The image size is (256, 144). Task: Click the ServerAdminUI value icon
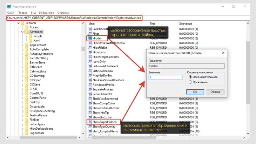[x=90, y=94]
